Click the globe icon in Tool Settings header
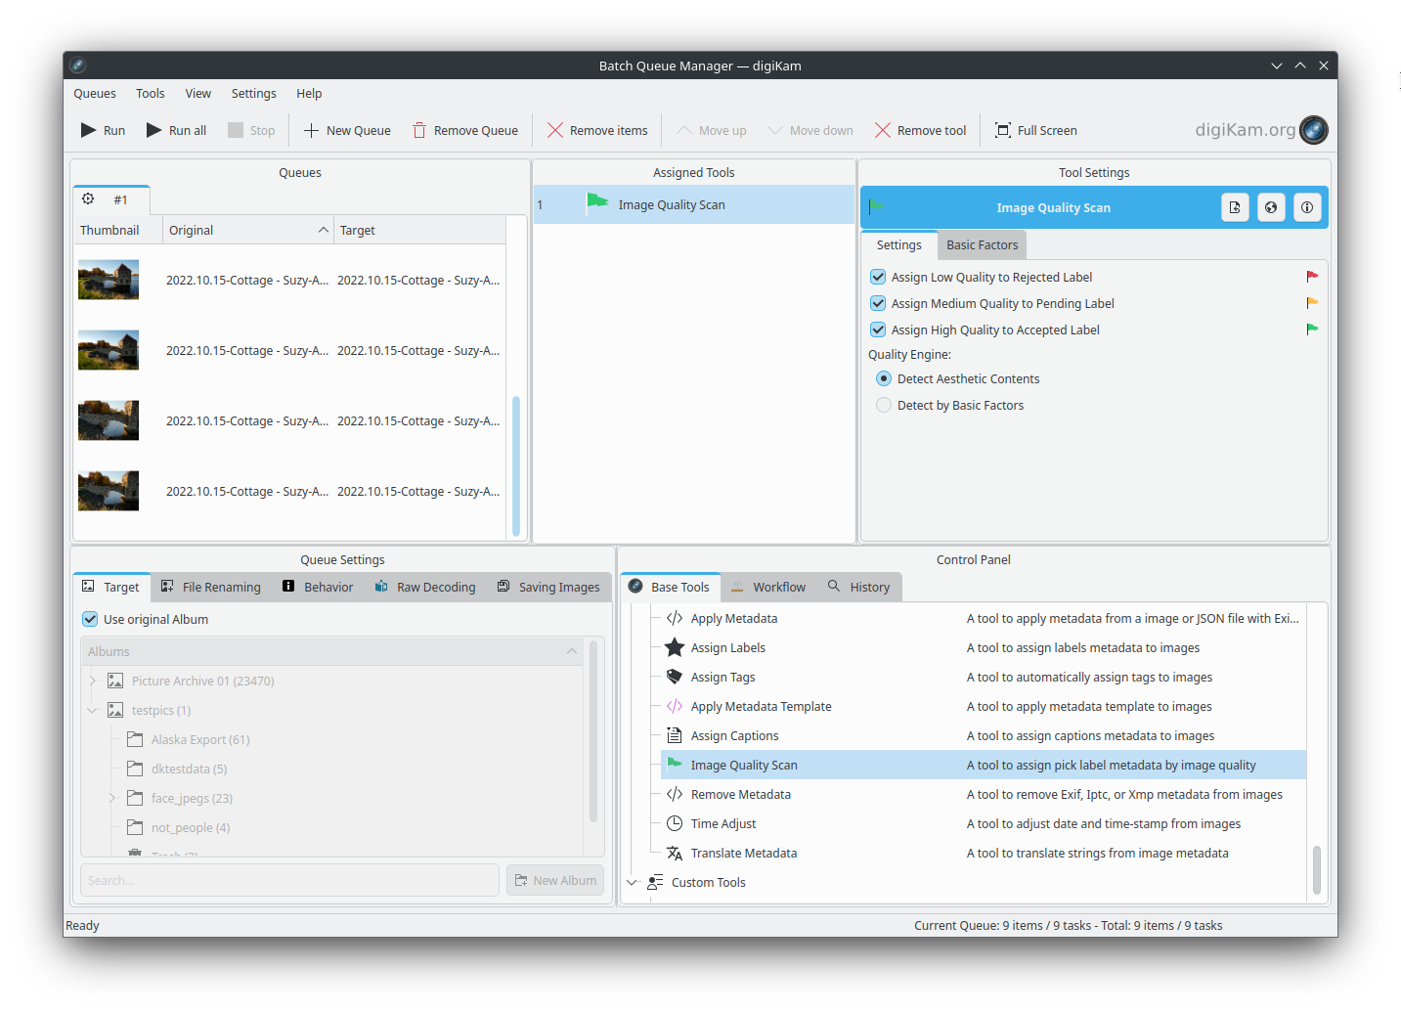 1270,207
